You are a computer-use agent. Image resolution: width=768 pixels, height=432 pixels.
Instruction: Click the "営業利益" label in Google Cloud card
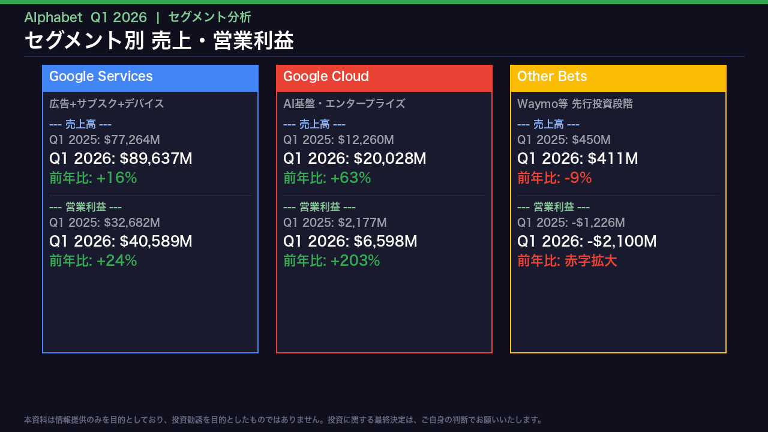319,208
